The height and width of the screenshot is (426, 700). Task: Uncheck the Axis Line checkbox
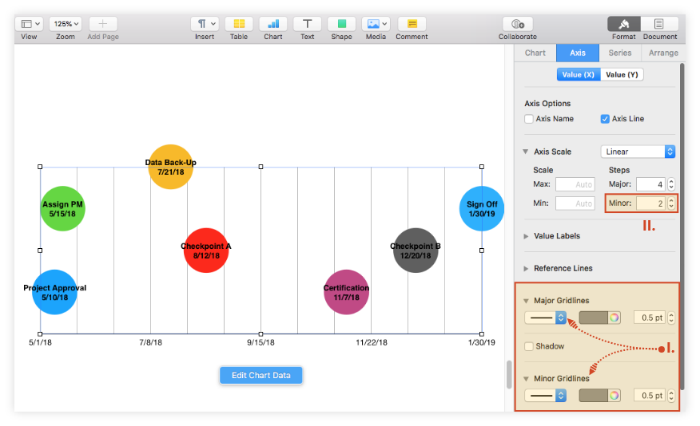[x=606, y=119]
